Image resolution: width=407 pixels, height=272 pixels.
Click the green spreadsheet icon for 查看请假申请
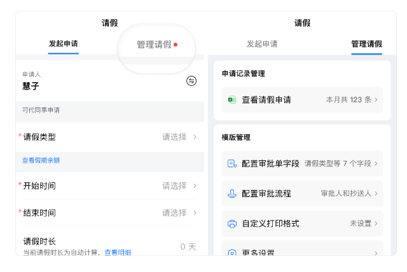pyautogui.click(x=231, y=100)
